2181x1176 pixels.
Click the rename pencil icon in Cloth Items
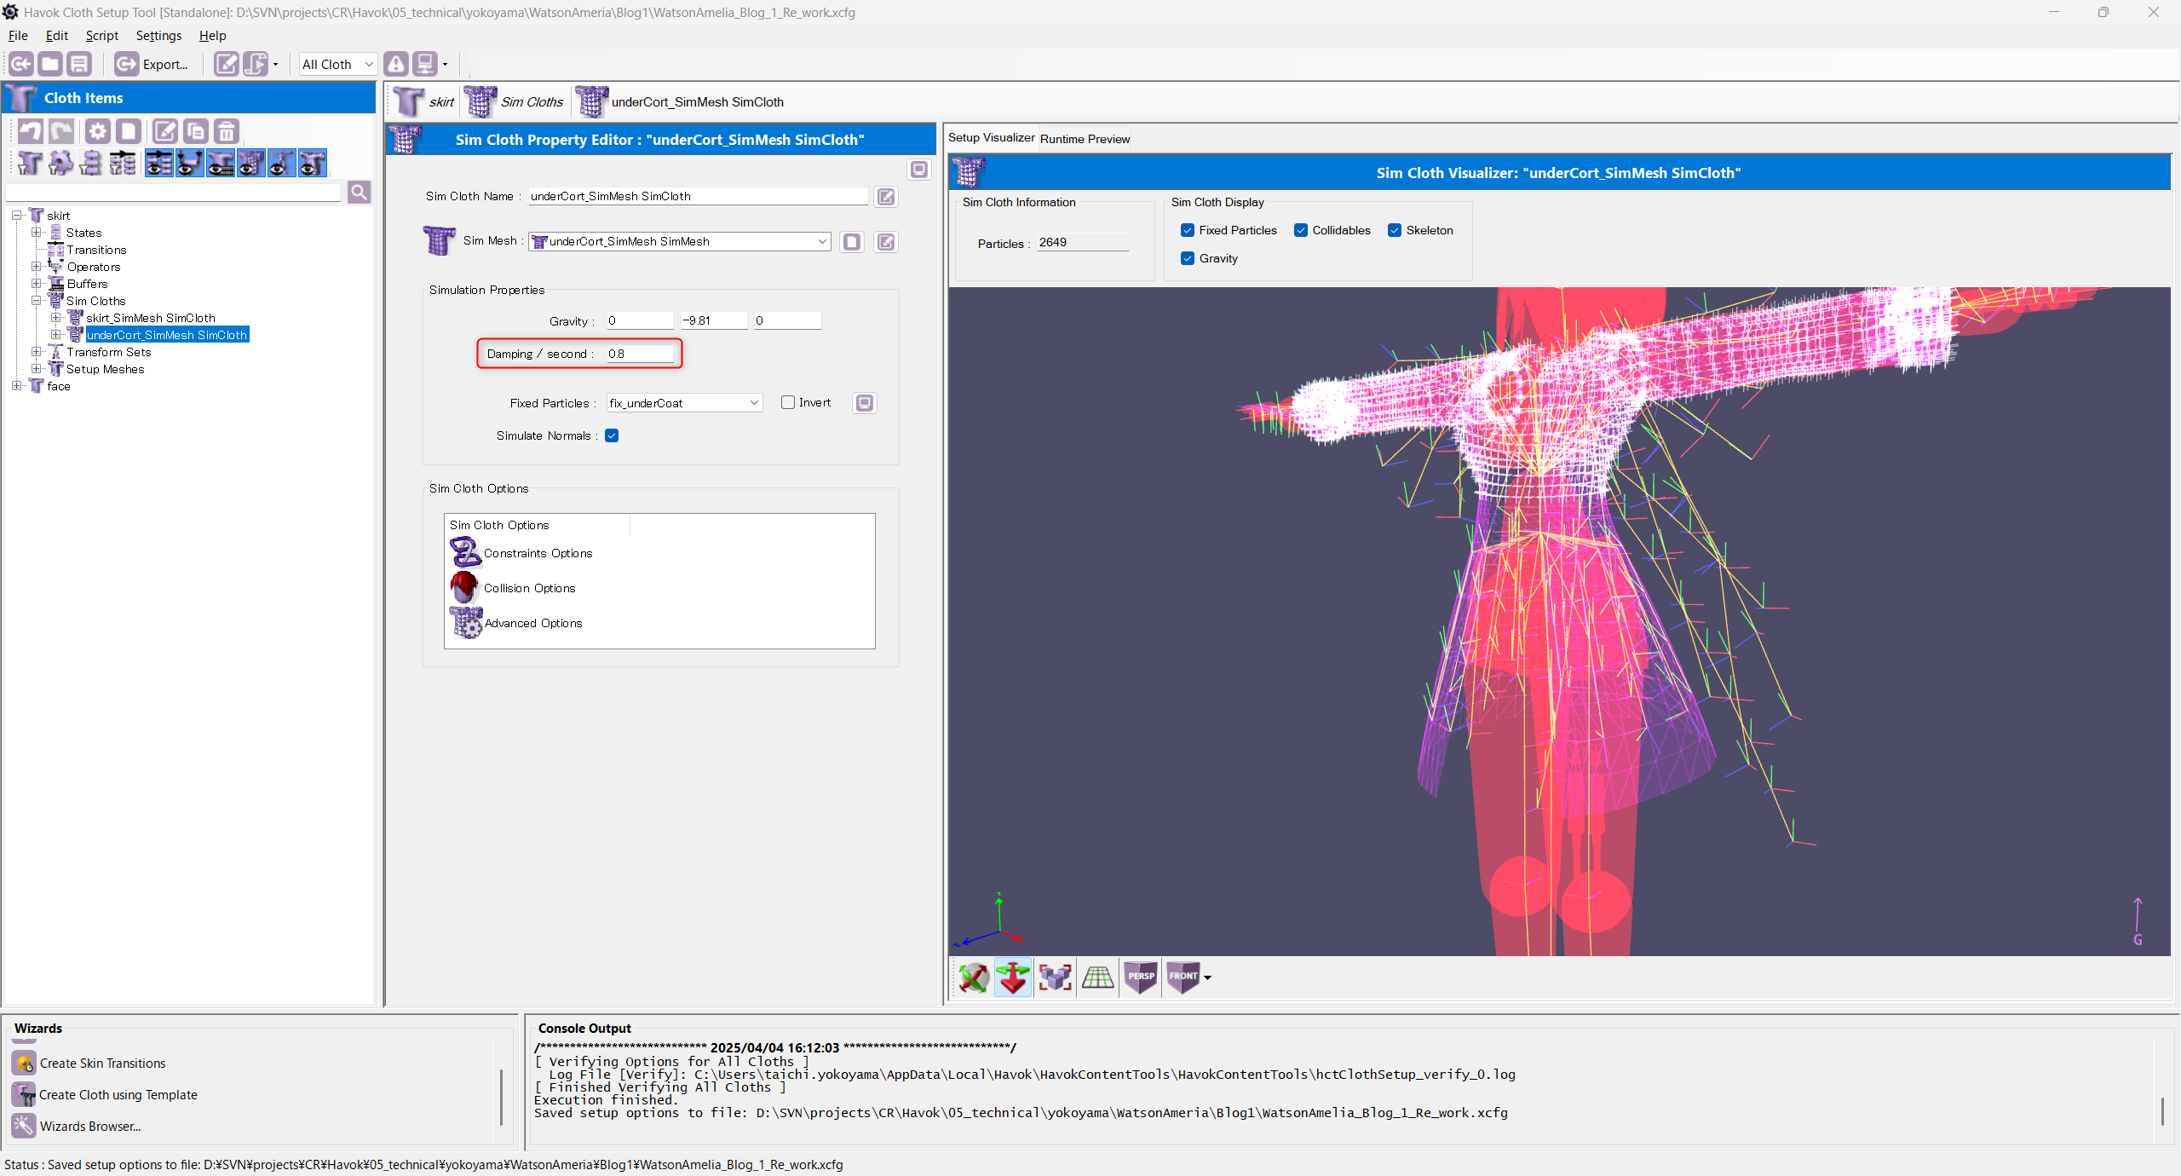point(164,131)
